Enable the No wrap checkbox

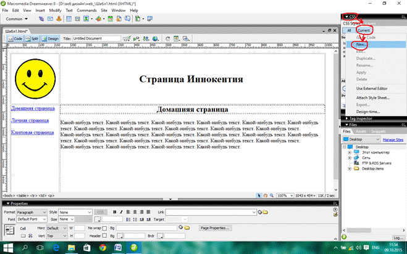[104, 228]
